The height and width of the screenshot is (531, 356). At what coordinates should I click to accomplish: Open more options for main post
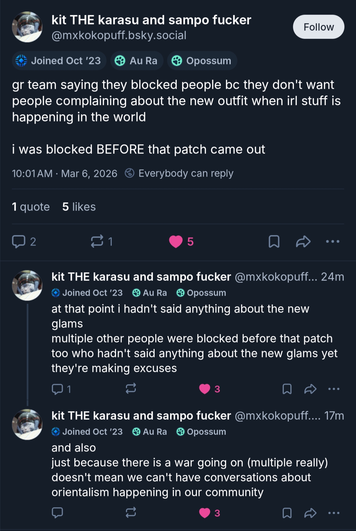332,242
